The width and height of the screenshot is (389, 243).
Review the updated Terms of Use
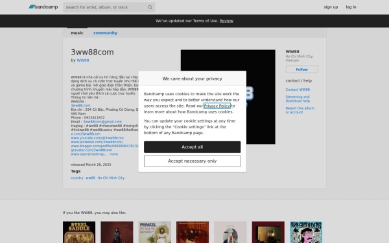point(226,21)
